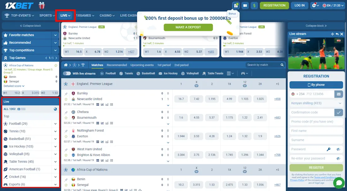Click the REGISTRATION button in the header
The height and width of the screenshot is (191, 347).
coord(274,5)
